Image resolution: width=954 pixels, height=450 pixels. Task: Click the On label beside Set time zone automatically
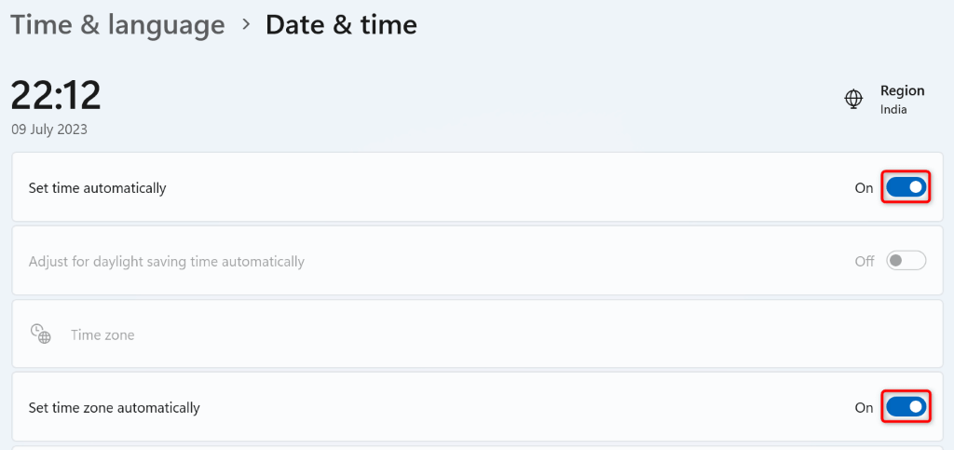click(864, 407)
